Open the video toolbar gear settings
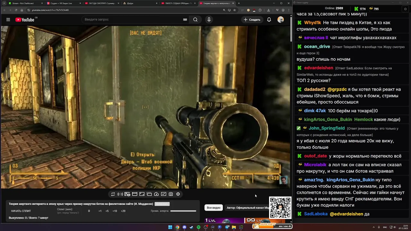The height and width of the screenshot is (231, 411). point(178,194)
